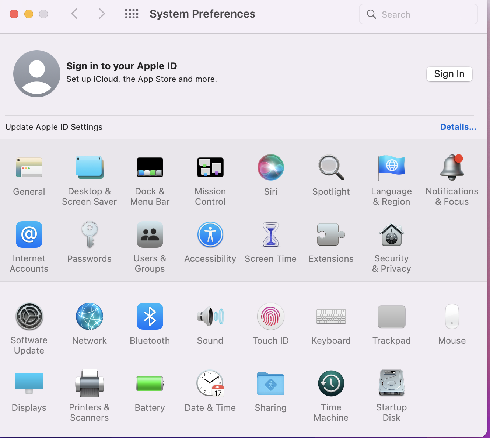Screen dimensions: 490x438
Task: Open Users & Groups settings
Action: [150, 235]
